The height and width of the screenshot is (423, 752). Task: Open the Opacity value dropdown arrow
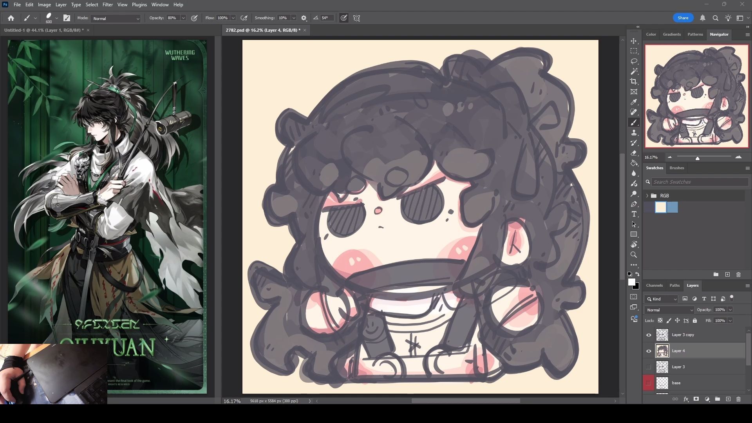[x=183, y=18]
